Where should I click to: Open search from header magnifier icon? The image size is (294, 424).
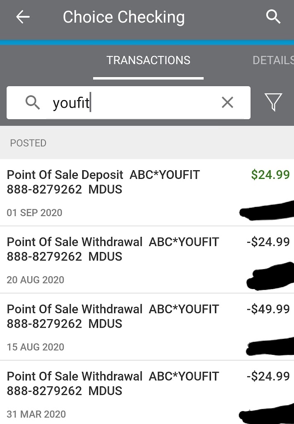(273, 17)
